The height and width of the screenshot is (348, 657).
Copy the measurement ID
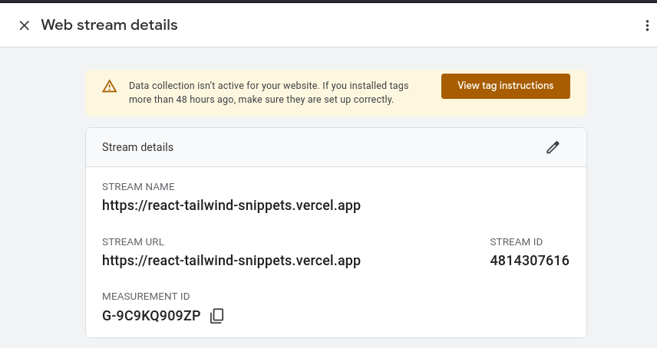pyautogui.click(x=217, y=316)
